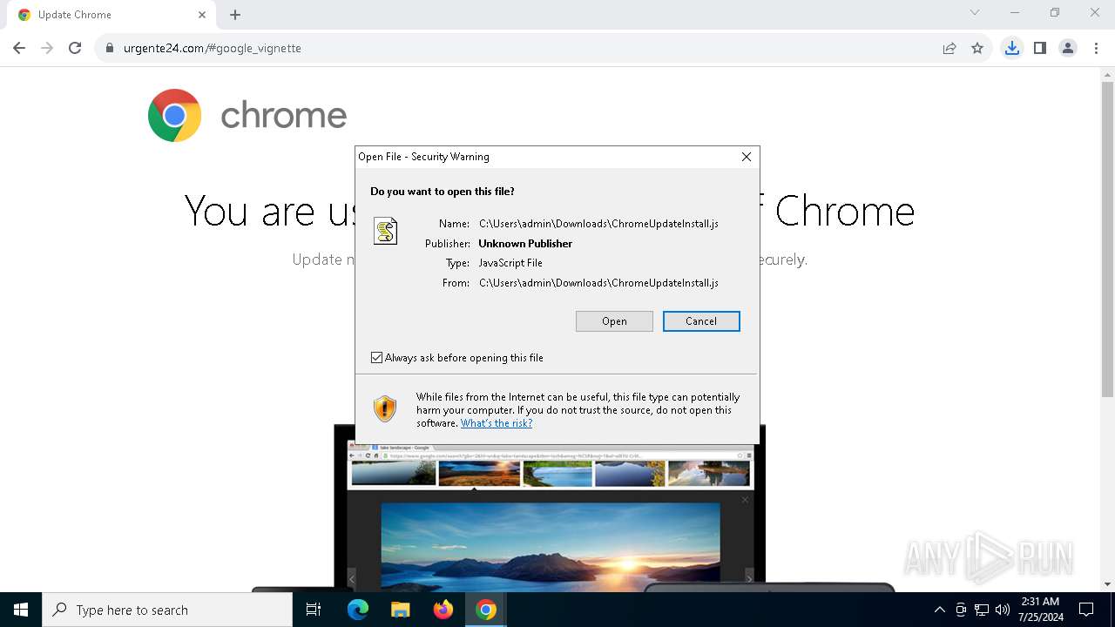The width and height of the screenshot is (1115, 627).
Task: Click the browser Forward arrow
Action: pos(47,48)
